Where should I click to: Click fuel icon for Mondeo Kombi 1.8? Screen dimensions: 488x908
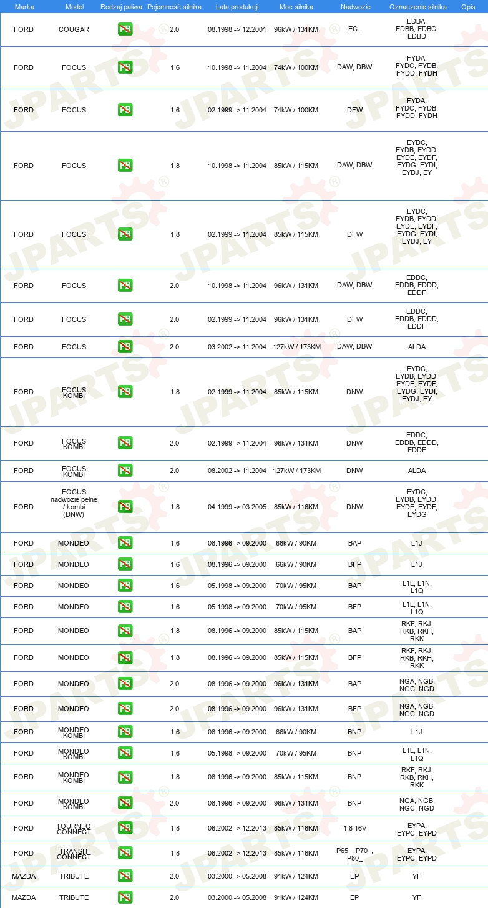125,777
